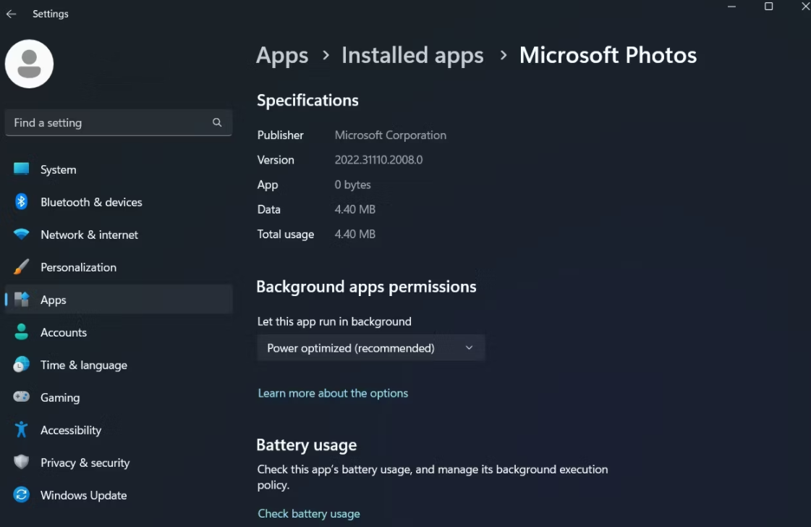
Task: Click the Accessibility person icon
Action: tap(20, 430)
